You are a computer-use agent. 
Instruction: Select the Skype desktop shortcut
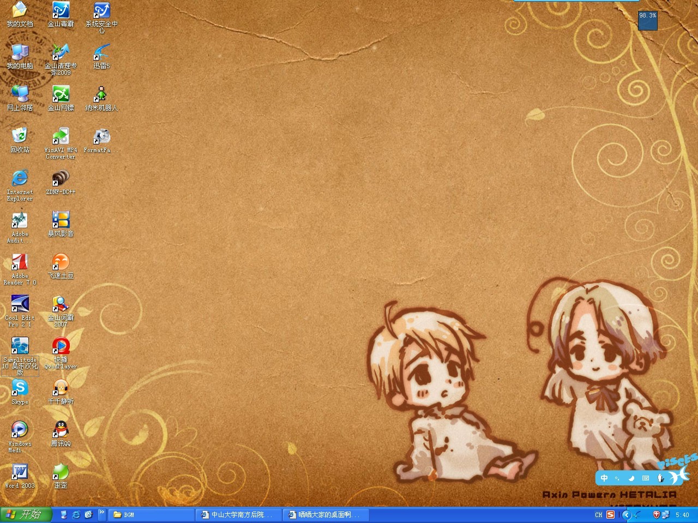point(20,392)
